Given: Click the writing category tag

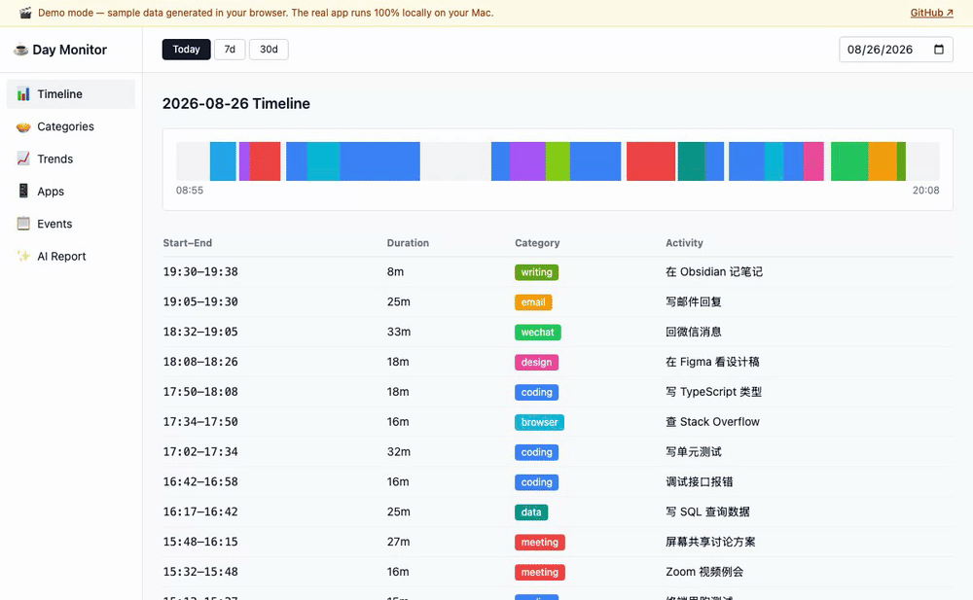Looking at the screenshot, I should (x=537, y=272).
